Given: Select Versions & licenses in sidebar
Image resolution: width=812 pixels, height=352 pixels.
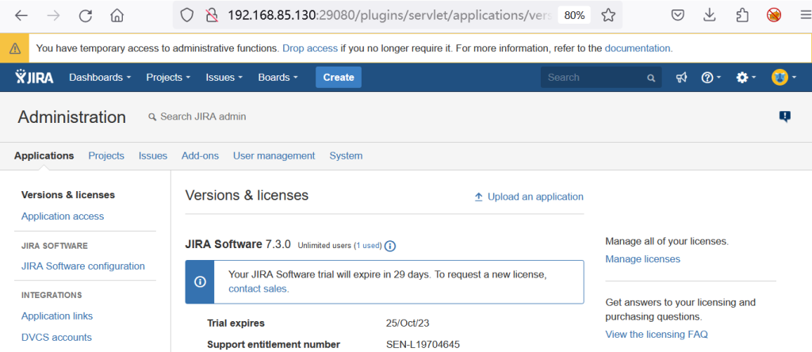Looking at the screenshot, I should 68,195.
